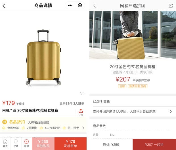Tap ¥207 一起拼 button
The width and height of the screenshot is (176, 150).
154,145
